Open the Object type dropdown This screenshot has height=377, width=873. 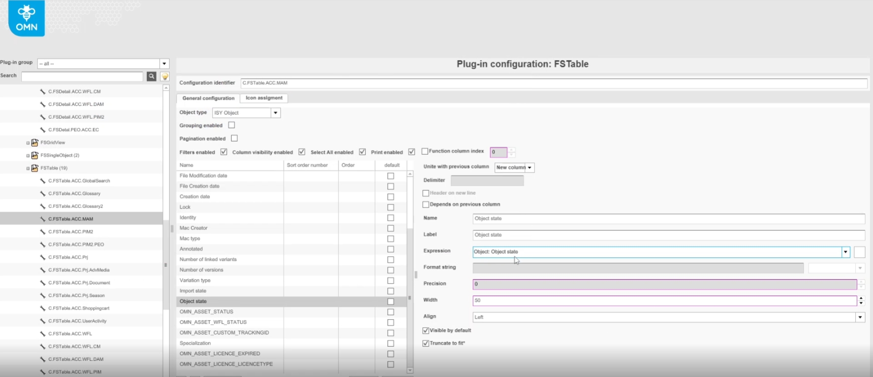[x=275, y=113]
